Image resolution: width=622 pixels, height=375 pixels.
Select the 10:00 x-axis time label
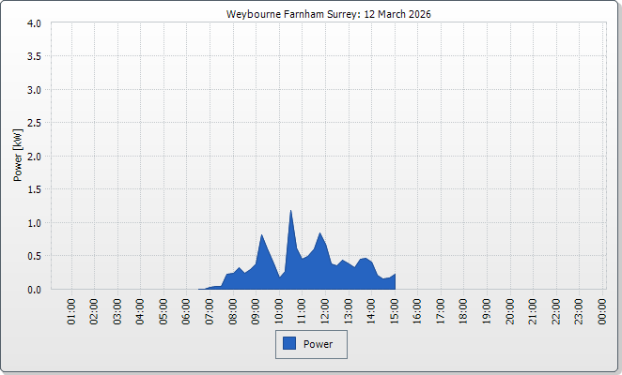click(279, 310)
